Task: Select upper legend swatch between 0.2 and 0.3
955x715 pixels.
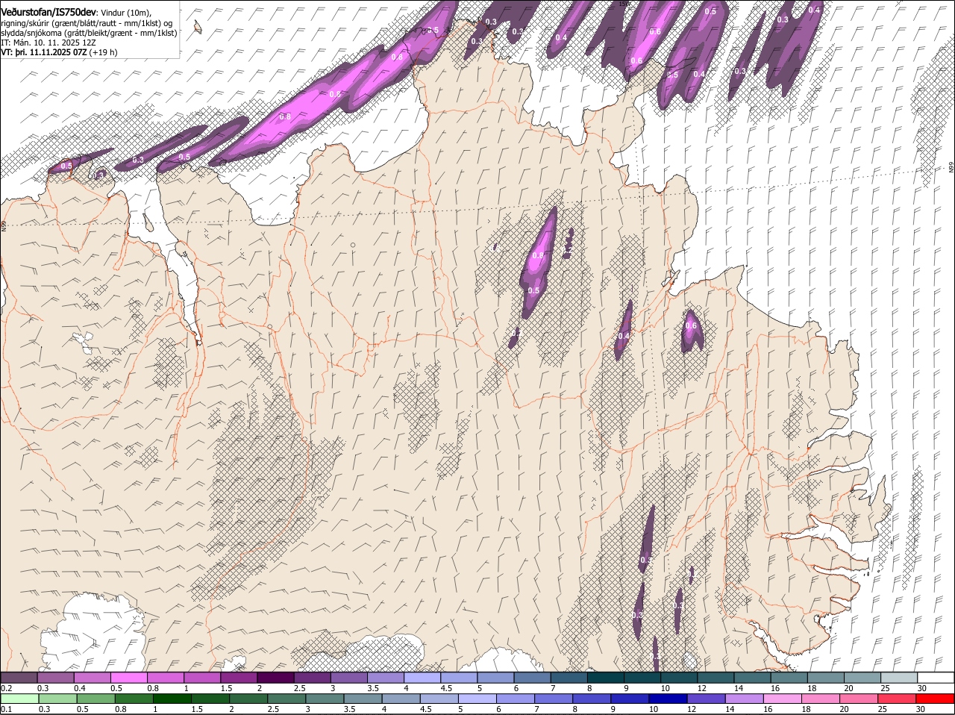Action: pos(19,678)
